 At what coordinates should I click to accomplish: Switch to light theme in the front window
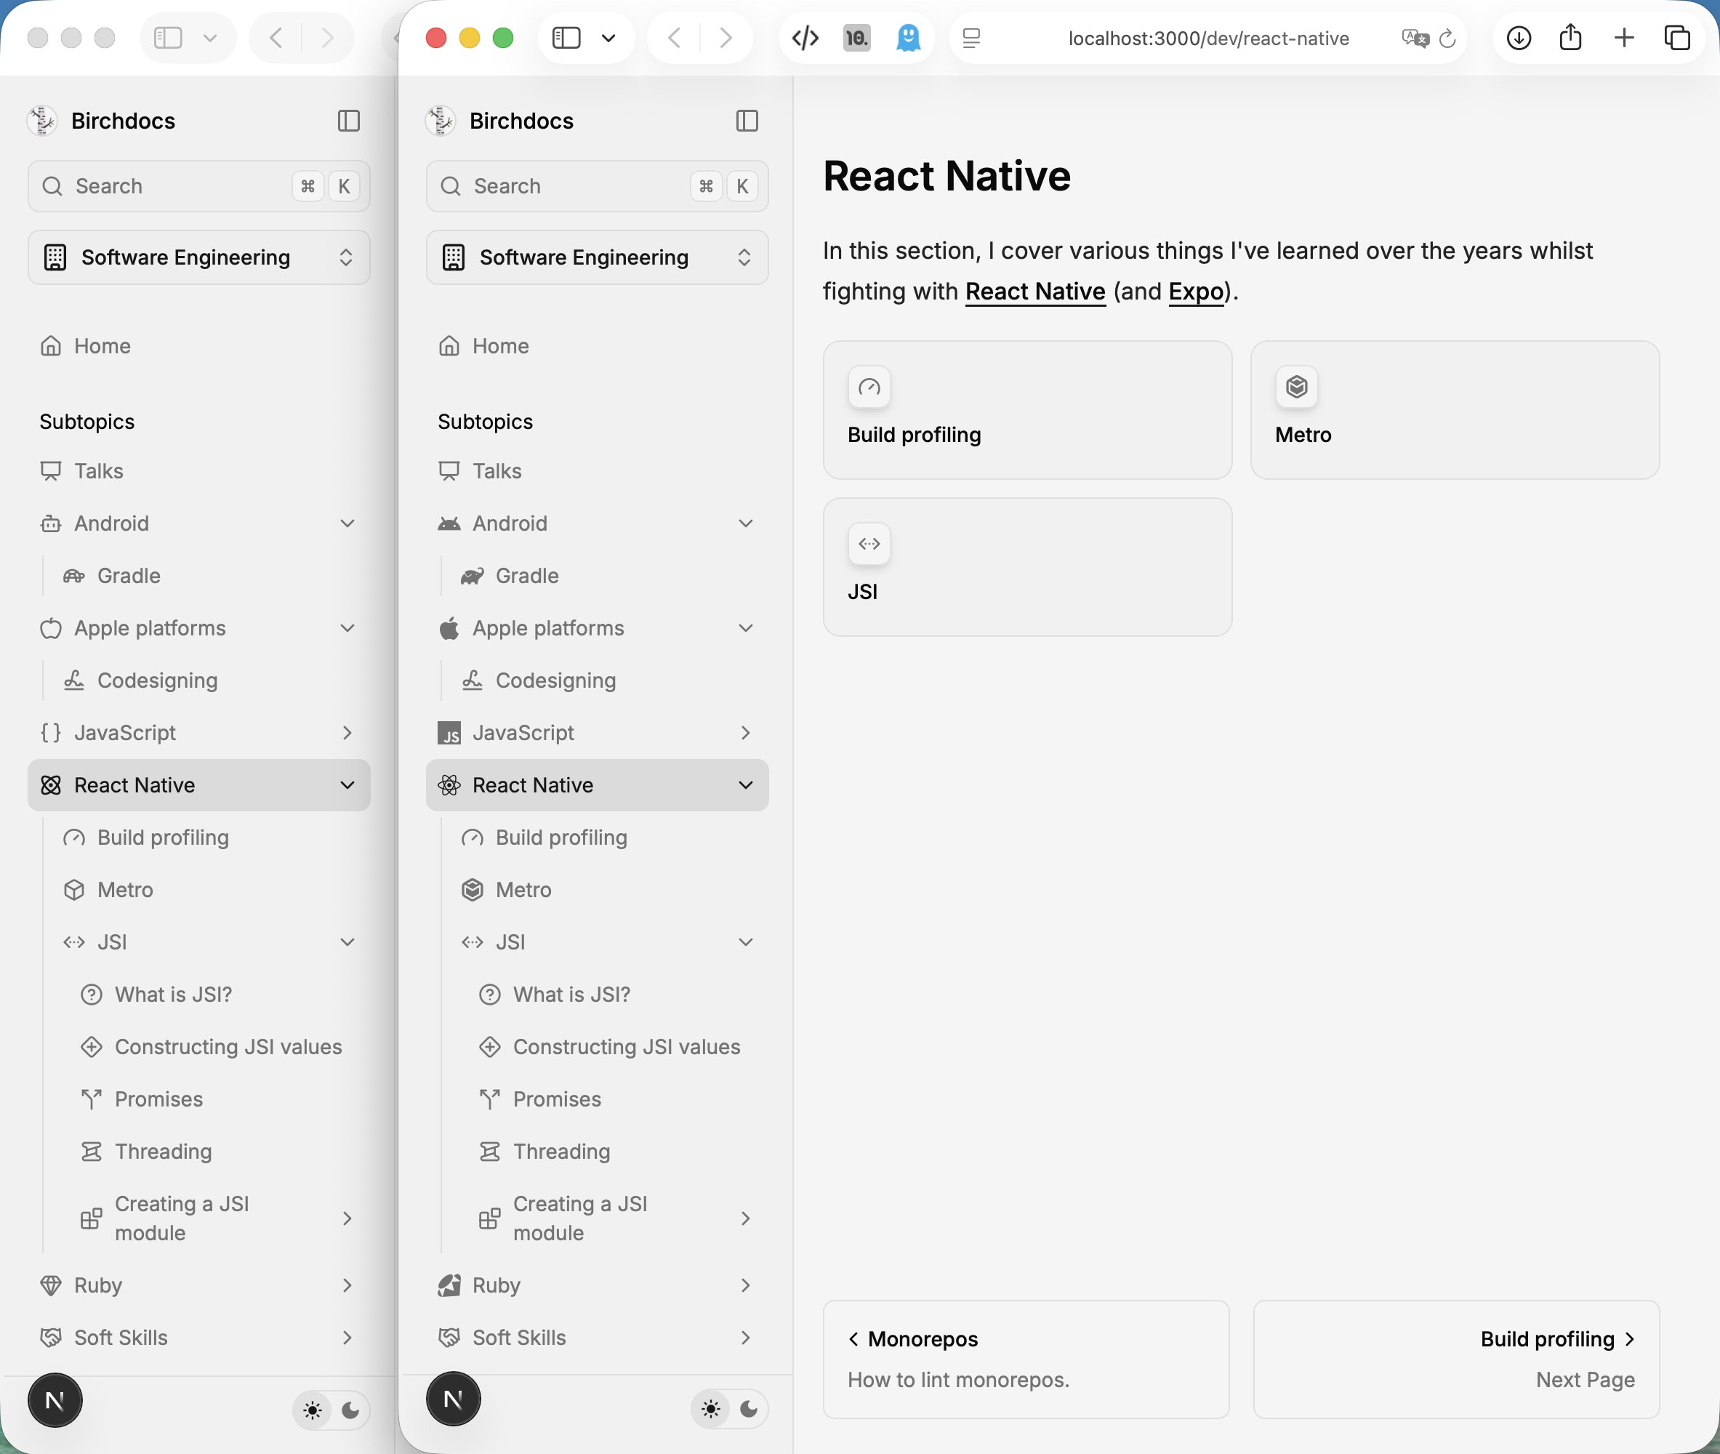[711, 1409]
